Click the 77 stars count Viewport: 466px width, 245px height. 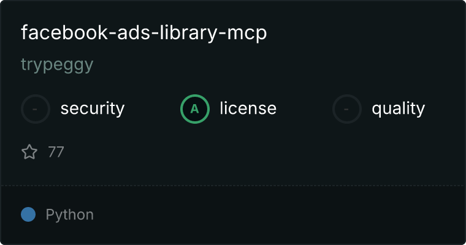[x=56, y=152]
